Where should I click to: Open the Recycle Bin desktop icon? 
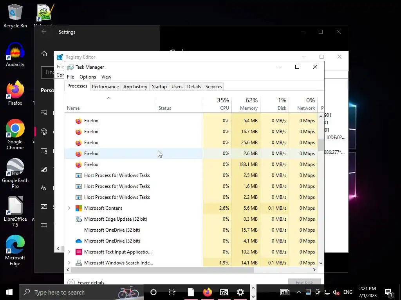[x=15, y=16]
